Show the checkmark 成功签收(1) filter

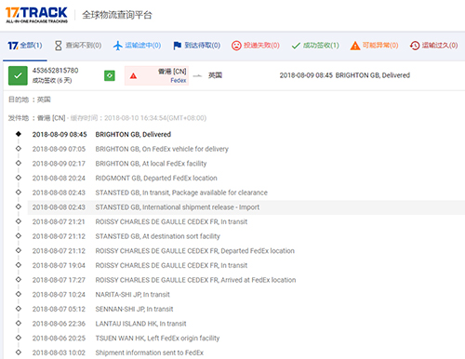315,46
